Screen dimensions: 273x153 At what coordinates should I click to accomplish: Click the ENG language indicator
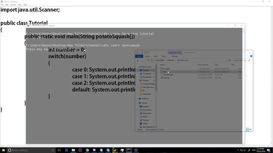pyautogui.click(x=253, y=150)
